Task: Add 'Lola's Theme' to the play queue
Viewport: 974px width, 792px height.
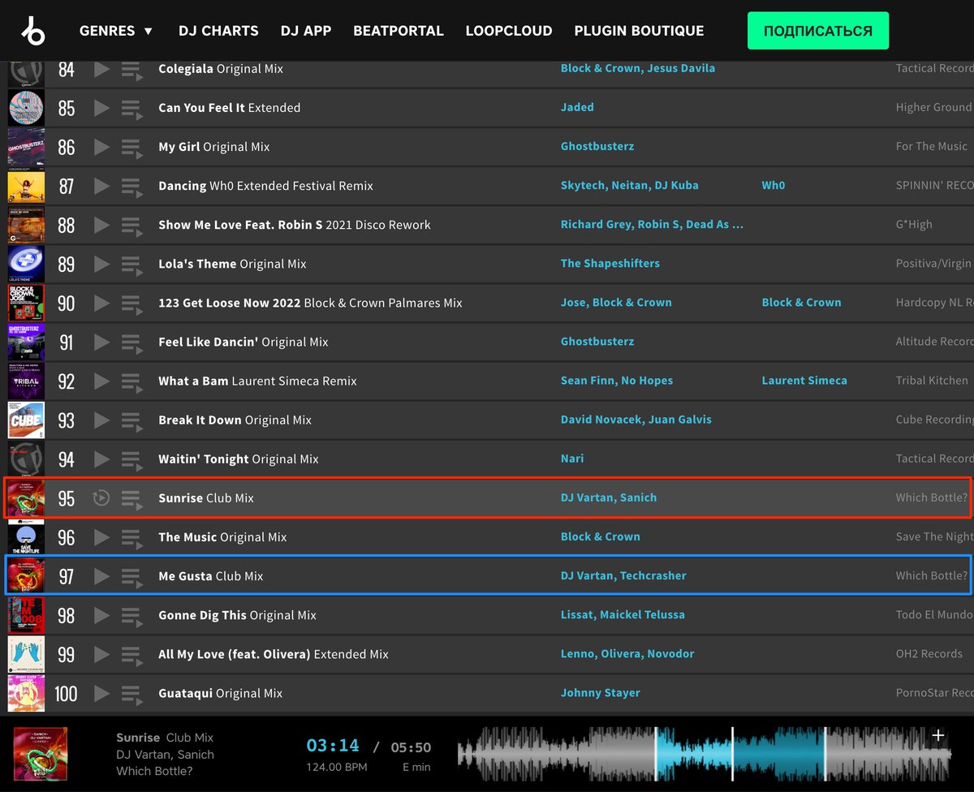Action: tap(131, 263)
